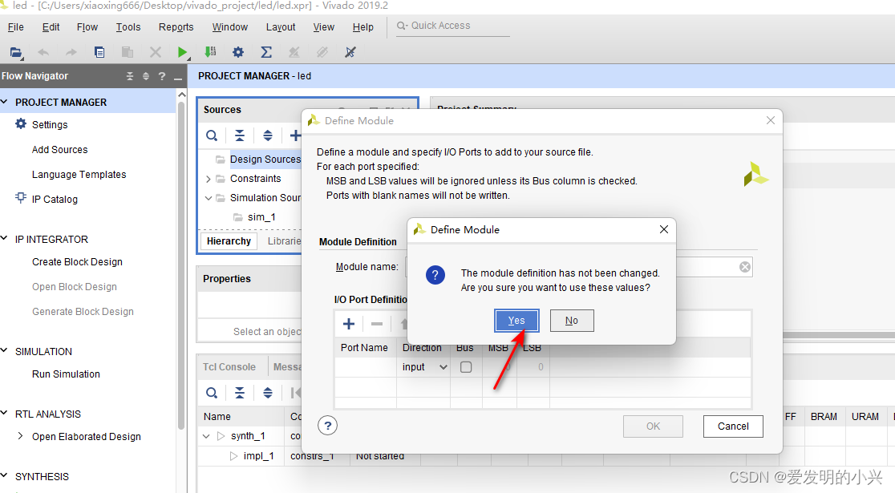Collapse all in Flow Navigator header
This screenshot has height=493, width=895.
[x=130, y=76]
